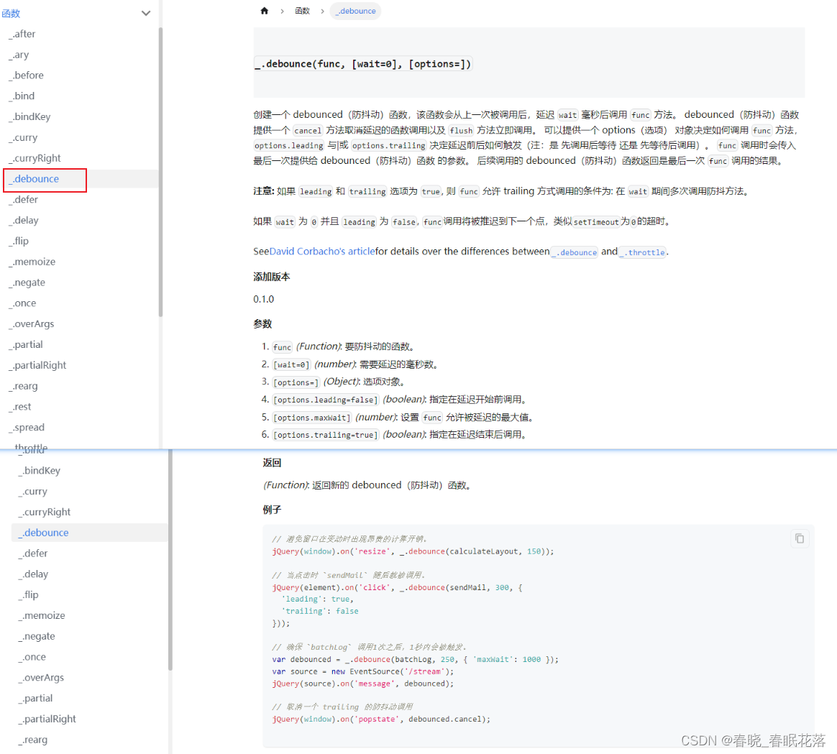Open _.bindKey in the lower sidebar
This screenshot has height=754, width=837.
[40, 471]
